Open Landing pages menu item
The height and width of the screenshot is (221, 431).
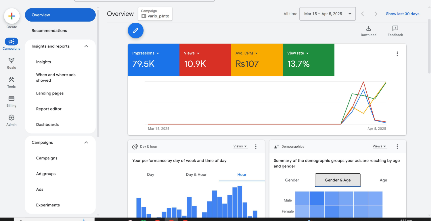tap(50, 93)
